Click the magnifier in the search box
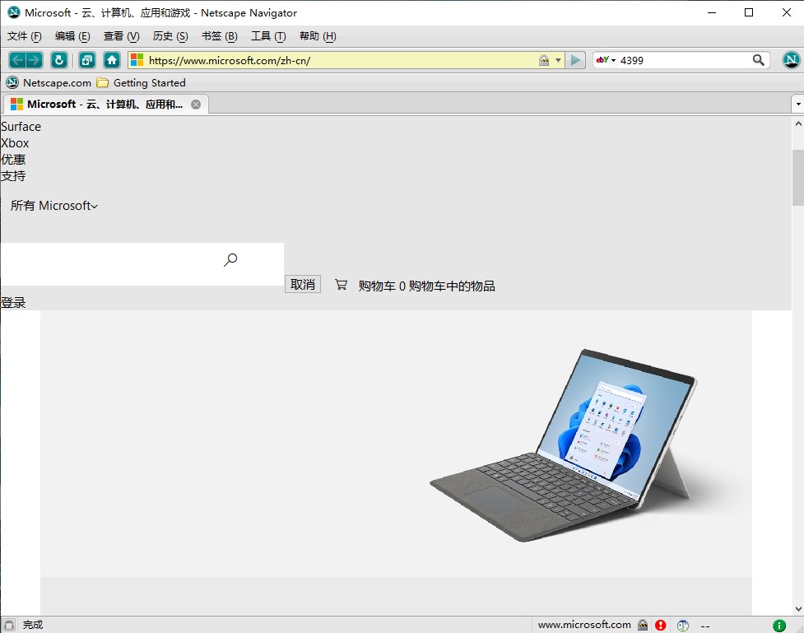The width and height of the screenshot is (804, 633). 759,60
